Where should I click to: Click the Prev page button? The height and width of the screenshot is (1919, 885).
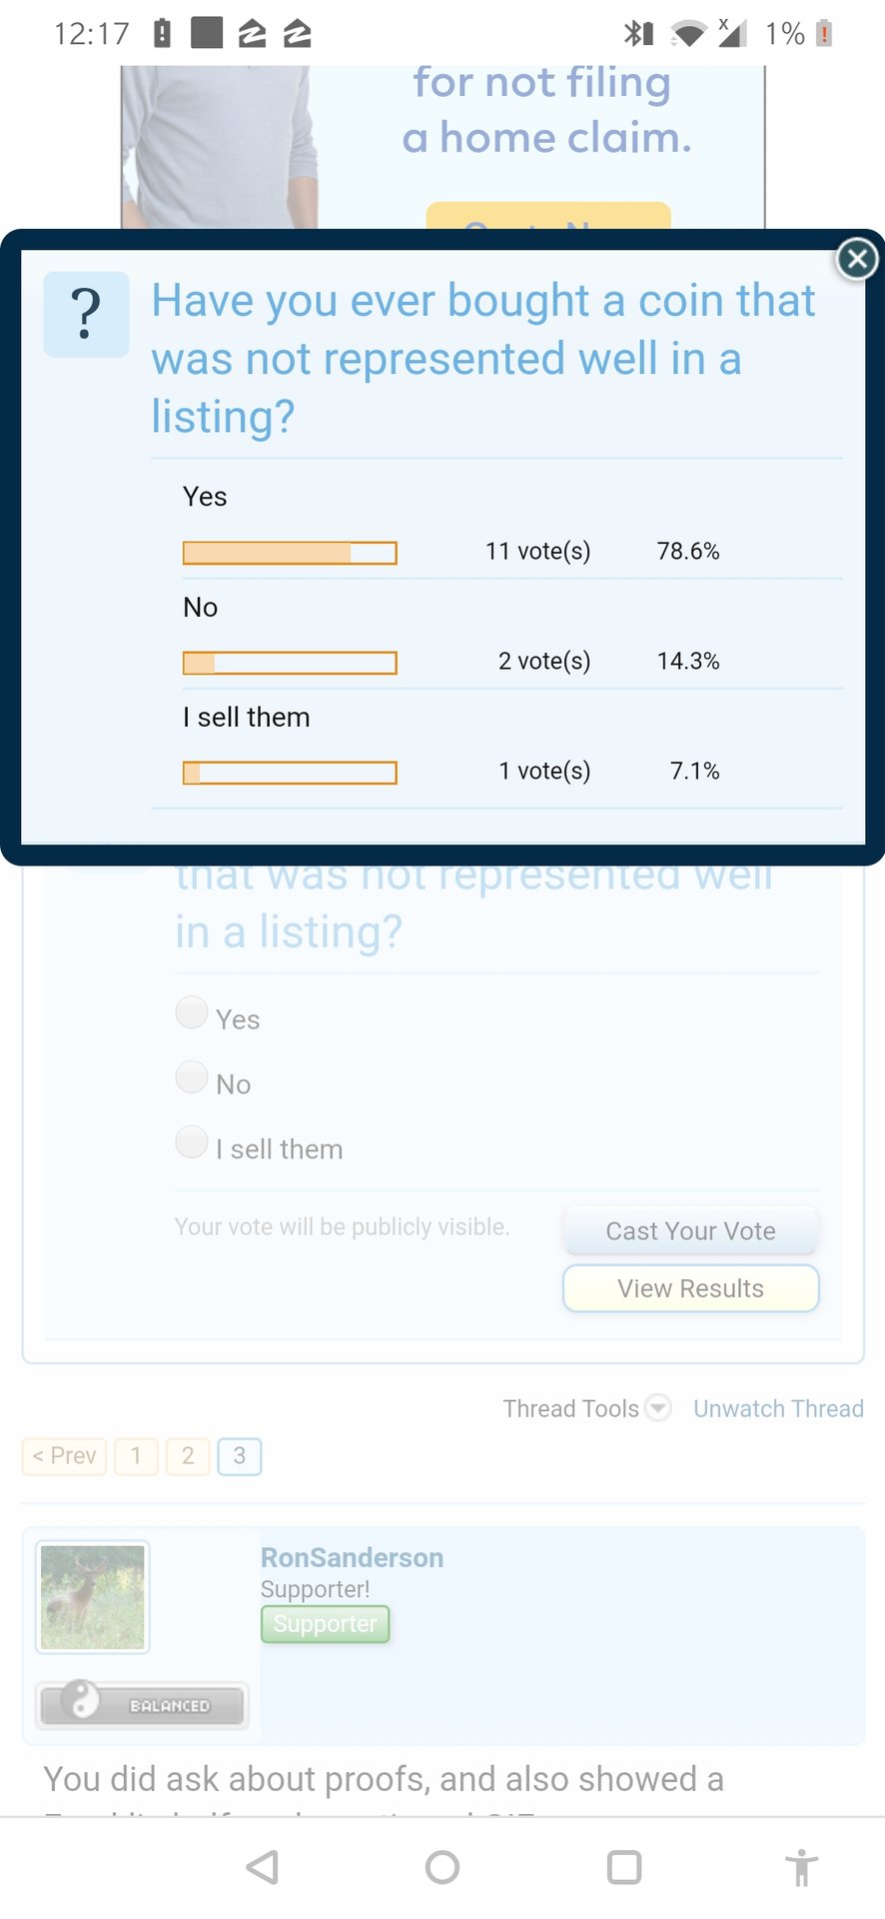coord(64,1456)
